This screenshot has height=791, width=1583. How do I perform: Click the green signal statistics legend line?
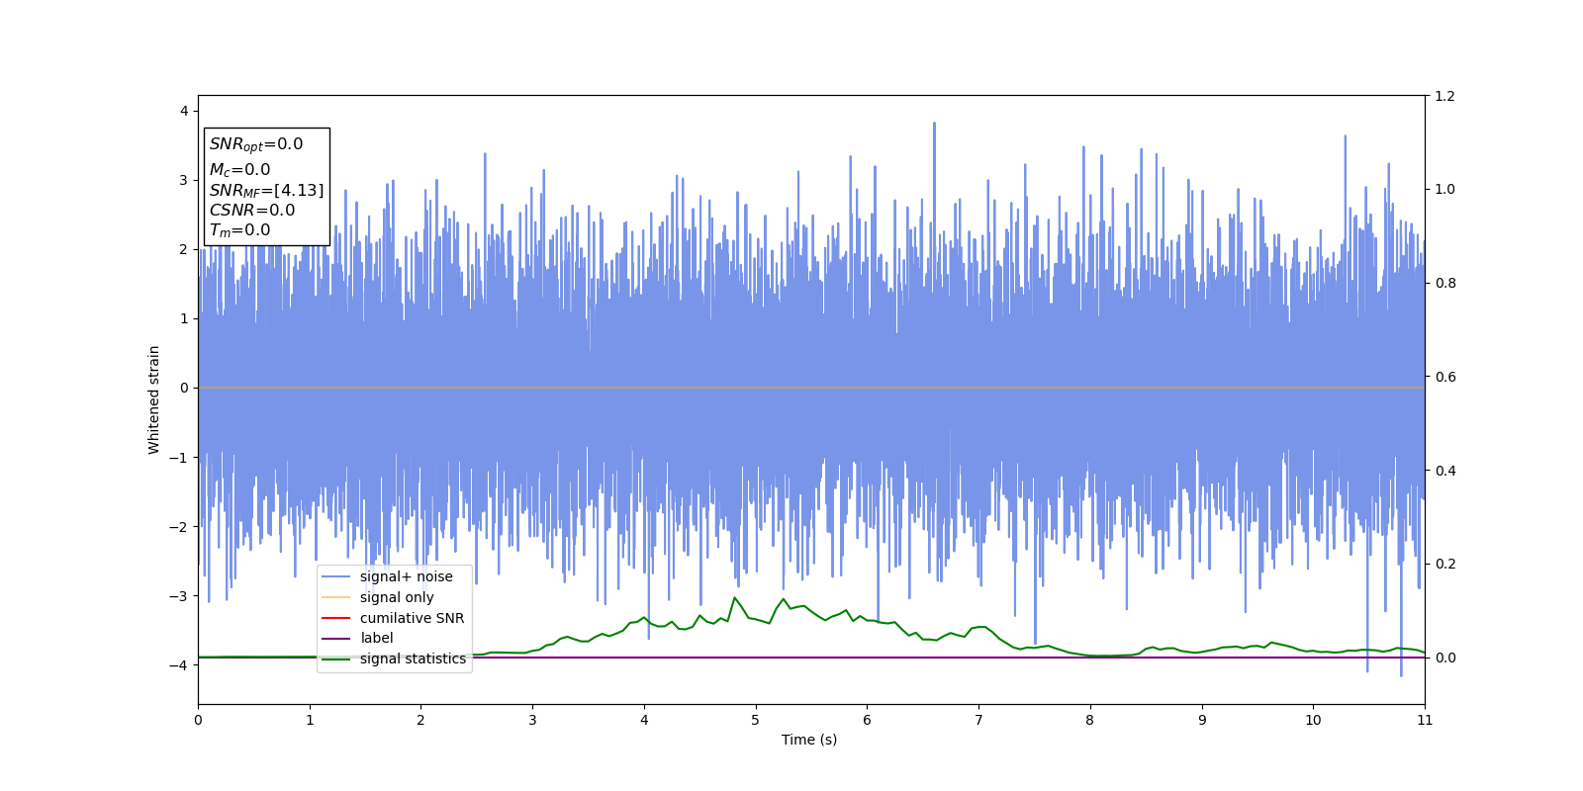coord(336,659)
